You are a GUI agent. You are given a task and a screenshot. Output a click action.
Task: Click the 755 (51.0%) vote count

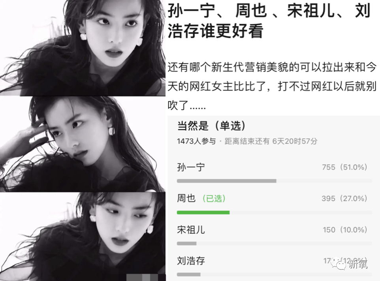coord(344,167)
